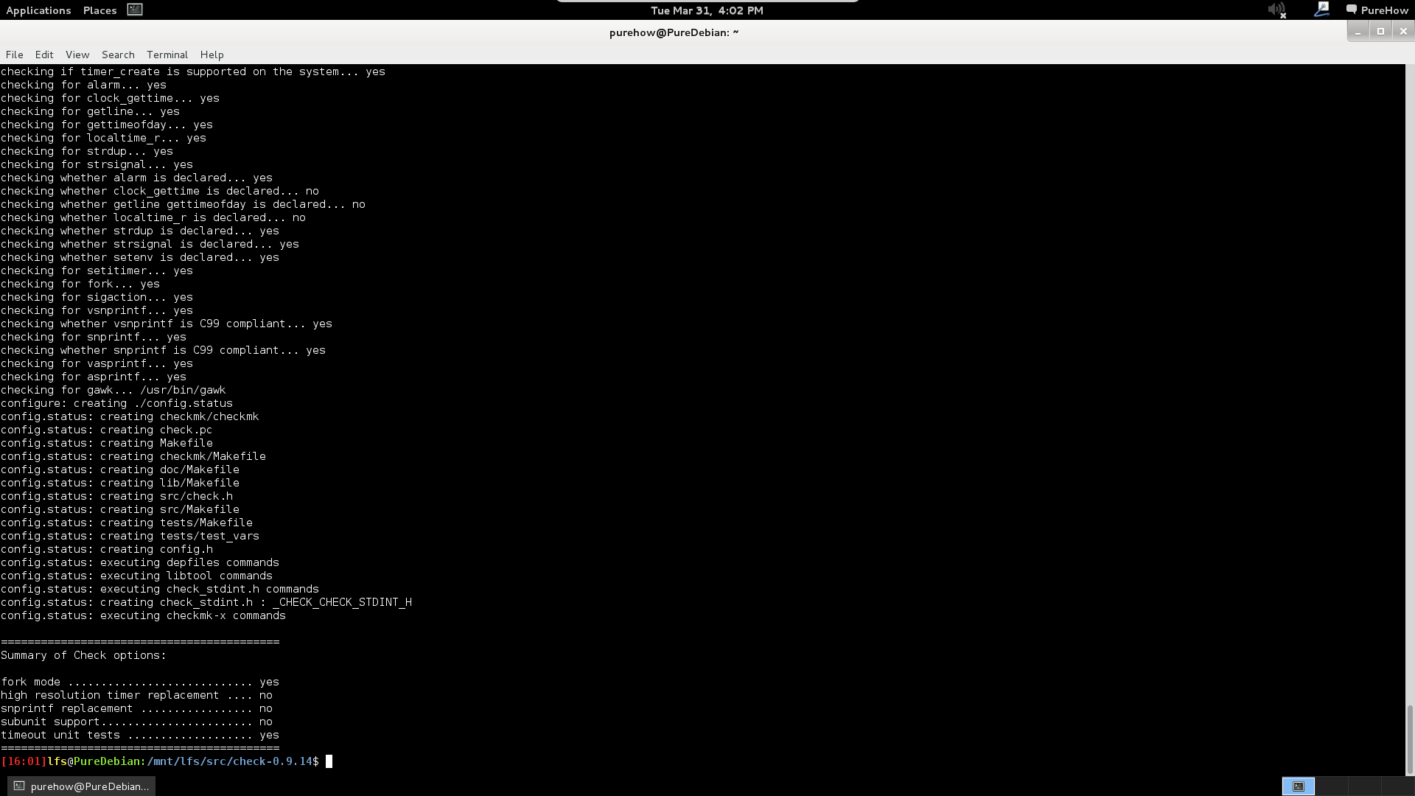The image size is (1415, 796).
Task: Open the Edit menu
Action: (x=44, y=55)
